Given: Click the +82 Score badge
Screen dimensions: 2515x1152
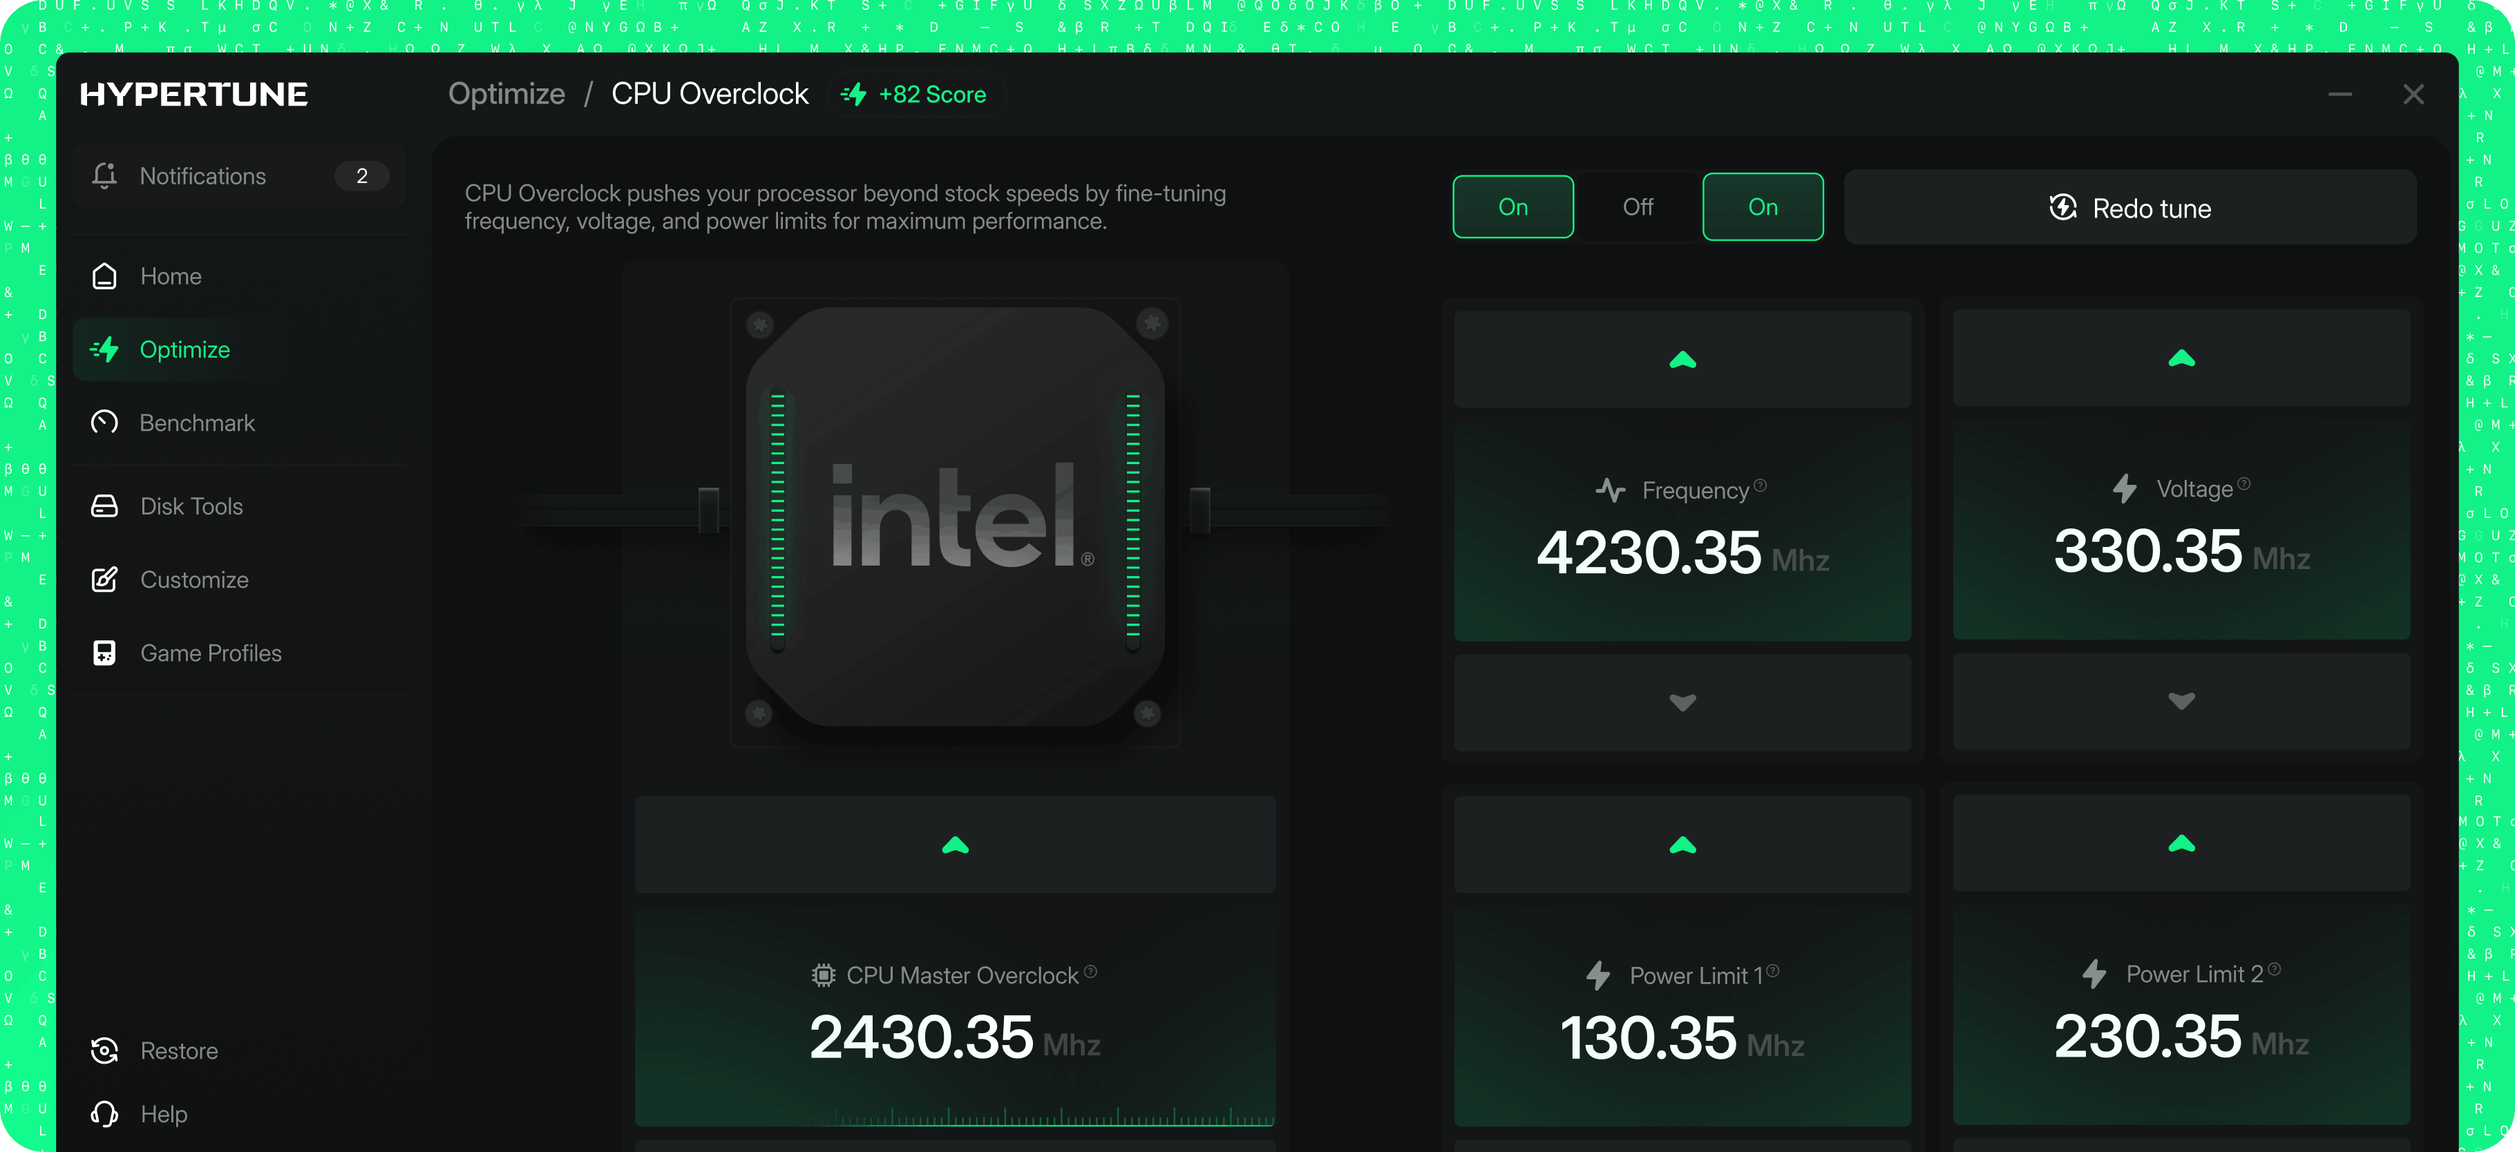Looking at the screenshot, I should point(917,95).
